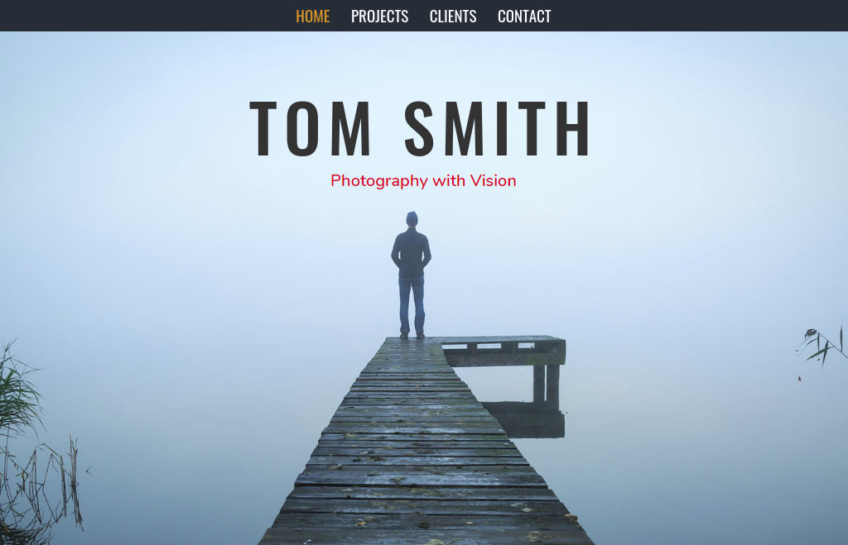The width and height of the screenshot is (848, 545).
Task: Click the man standing on the pier
Action: click(411, 275)
